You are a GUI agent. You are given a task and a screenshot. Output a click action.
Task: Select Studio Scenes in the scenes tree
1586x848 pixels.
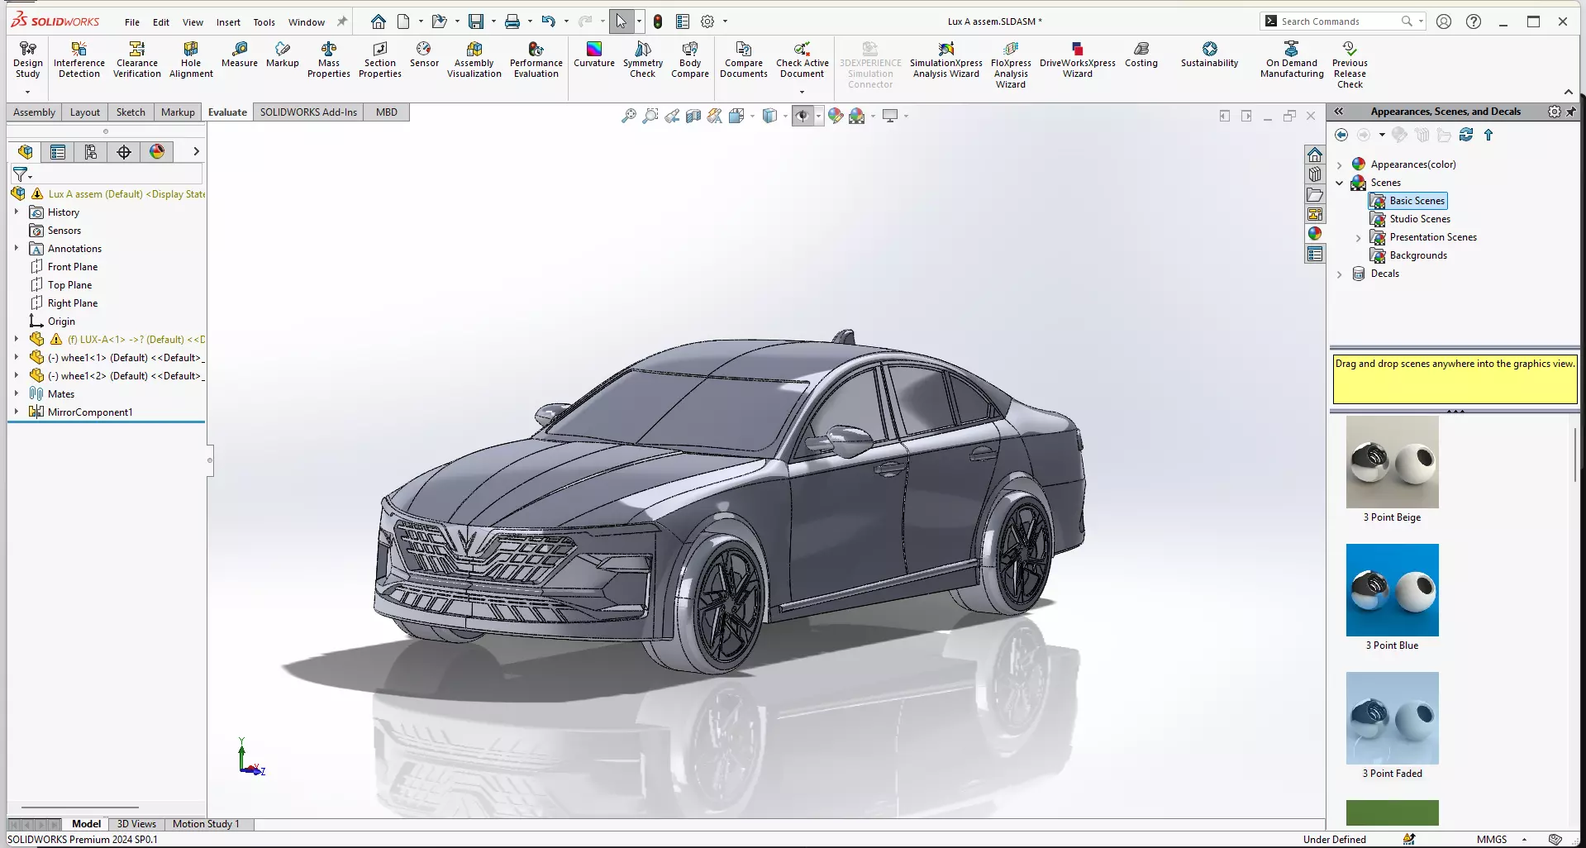[x=1420, y=219]
